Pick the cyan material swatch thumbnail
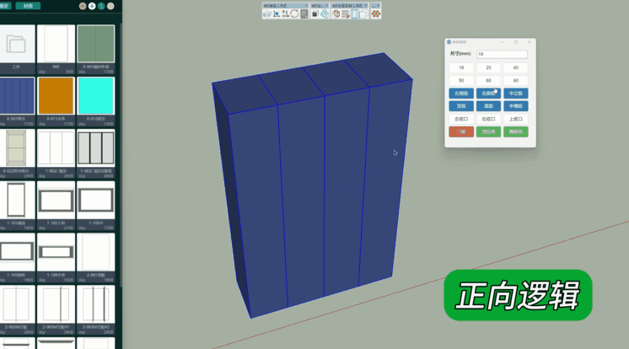 [95, 95]
